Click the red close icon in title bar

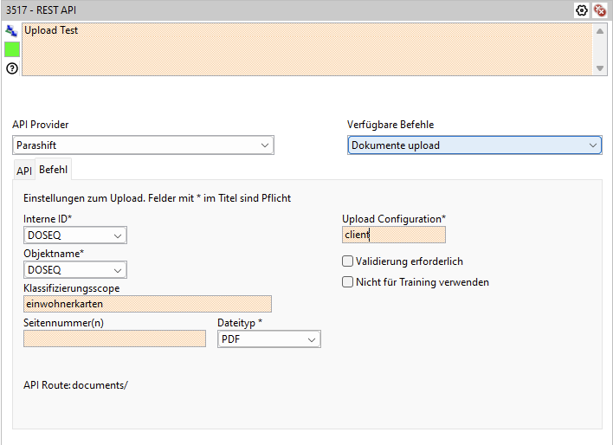click(599, 10)
